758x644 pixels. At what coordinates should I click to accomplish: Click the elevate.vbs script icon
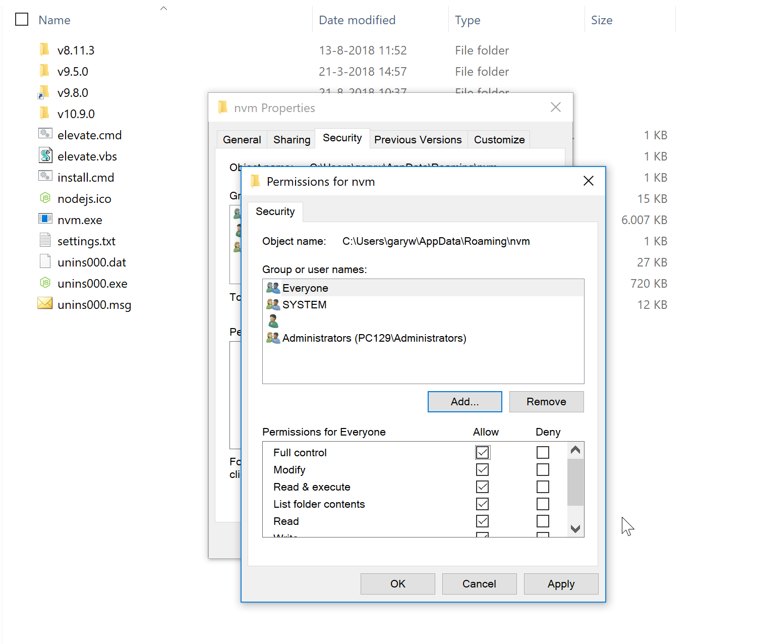[45, 156]
